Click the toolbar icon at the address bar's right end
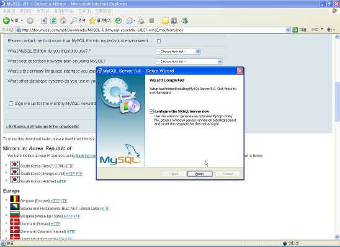This screenshot has width=340, height=247. coord(329,30)
